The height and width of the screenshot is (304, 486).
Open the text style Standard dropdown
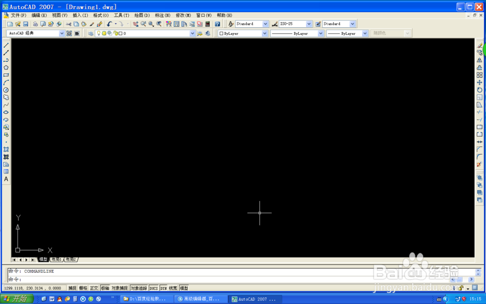[265, 24]
